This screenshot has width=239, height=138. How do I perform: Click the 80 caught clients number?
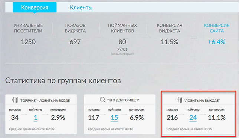122,42
